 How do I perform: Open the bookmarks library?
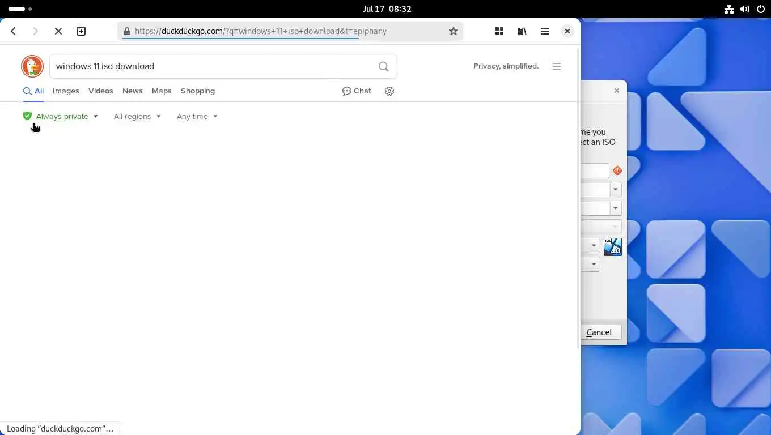522,31
